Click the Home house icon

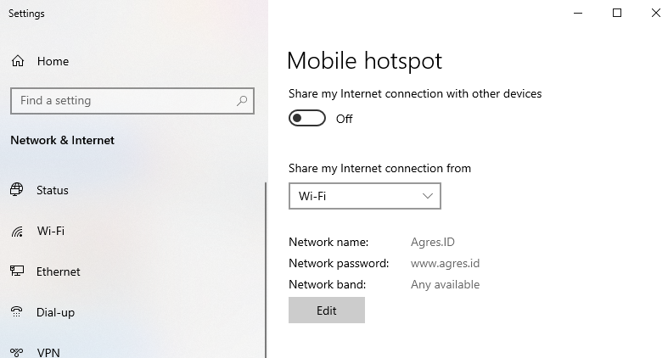pos(18,61)
